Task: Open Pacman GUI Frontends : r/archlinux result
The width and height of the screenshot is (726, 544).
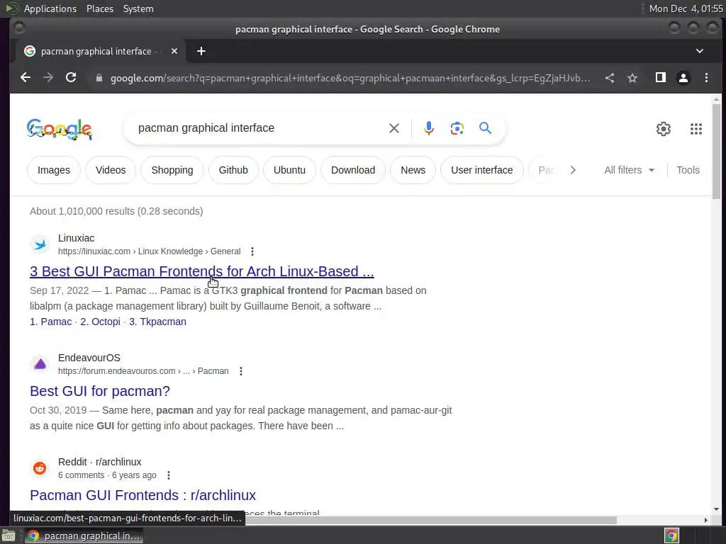Action: tap(143, 495)
